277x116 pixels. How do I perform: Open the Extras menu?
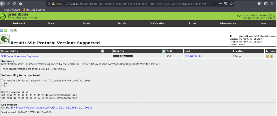(x=192, y=23)
